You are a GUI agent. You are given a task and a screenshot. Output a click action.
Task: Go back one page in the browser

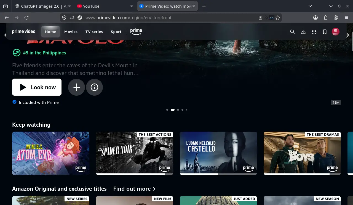(7, 18)
